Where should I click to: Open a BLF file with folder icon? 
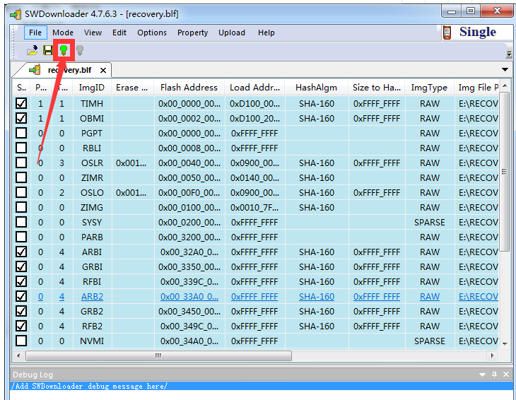coord(33,50)
